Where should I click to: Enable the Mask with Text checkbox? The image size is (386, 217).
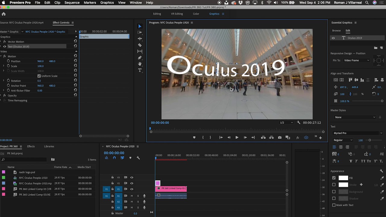click(334, 205)
